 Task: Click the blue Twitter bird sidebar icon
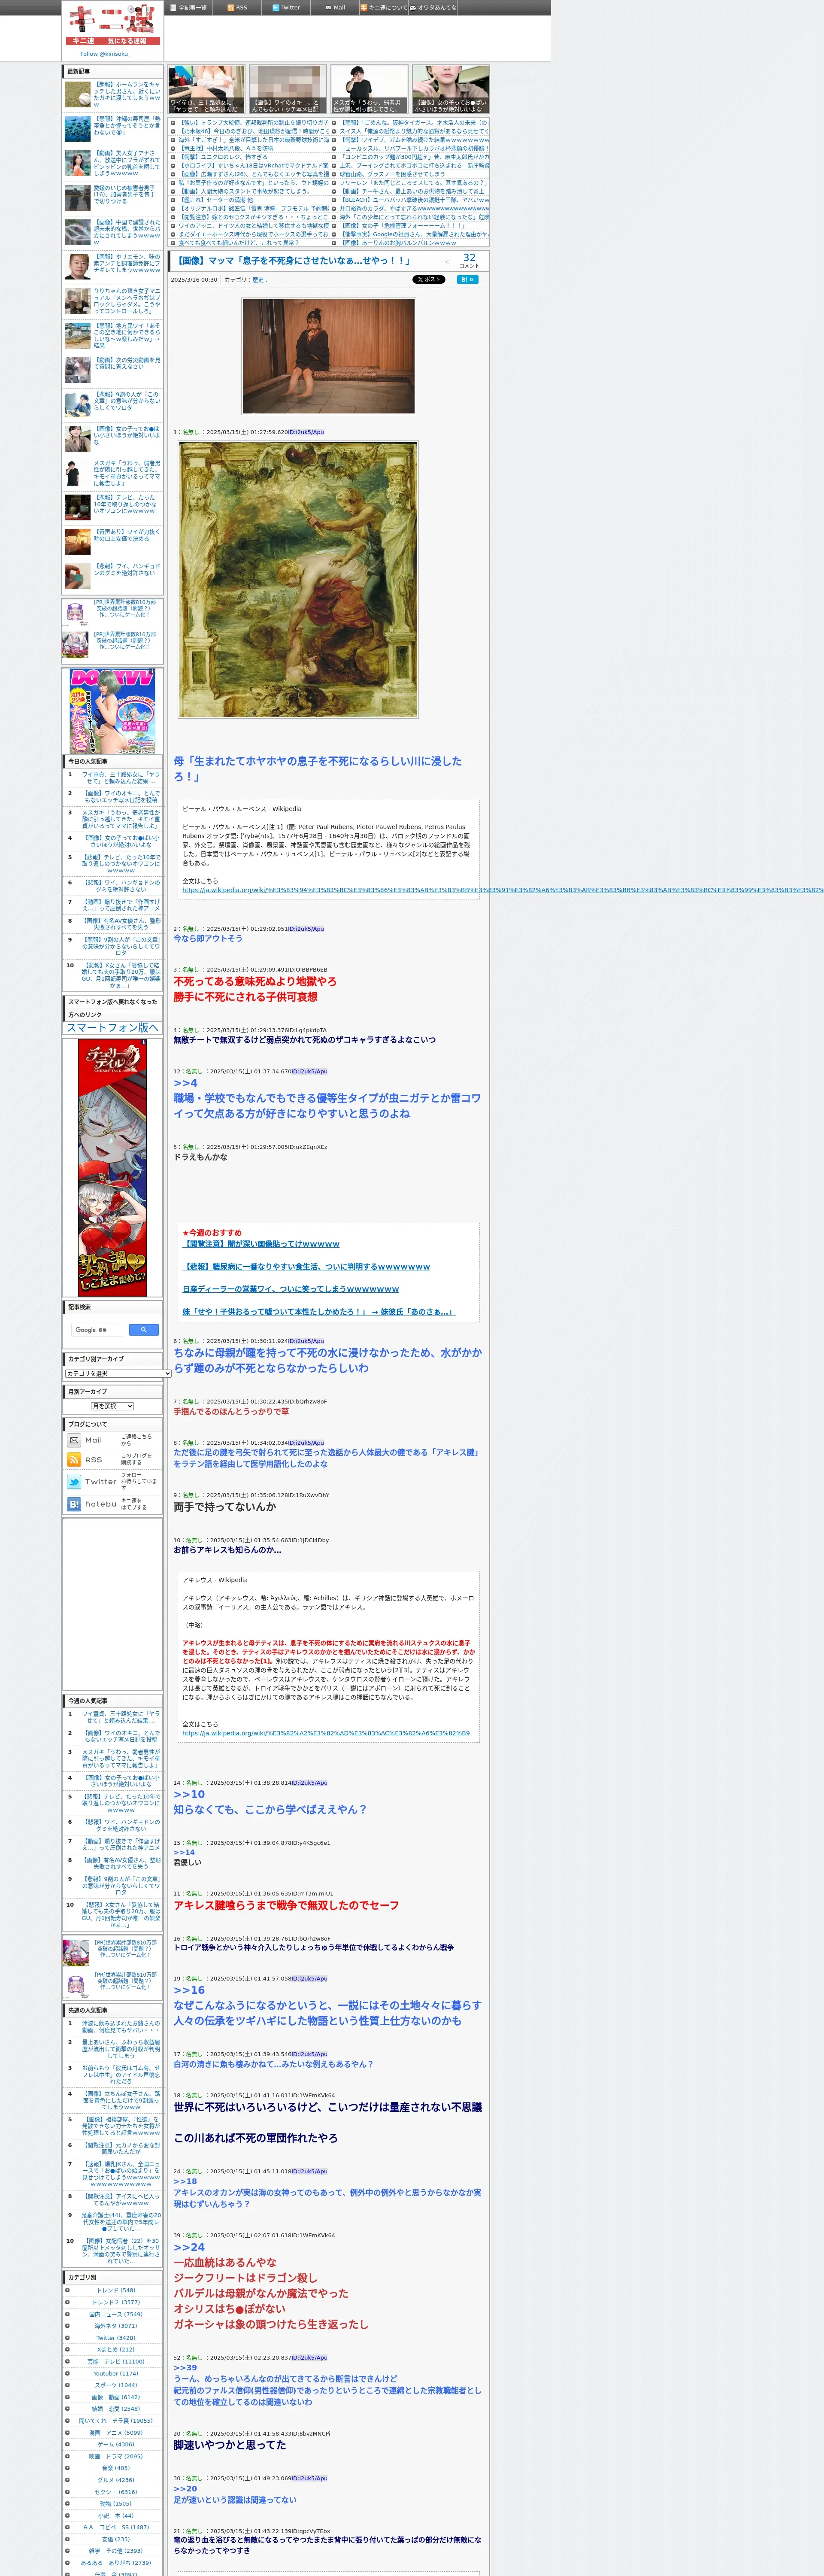click(x=74, y=1482)
